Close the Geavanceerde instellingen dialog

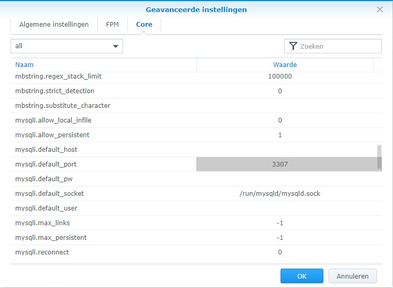pyautogui.click(x=380, y=9)
